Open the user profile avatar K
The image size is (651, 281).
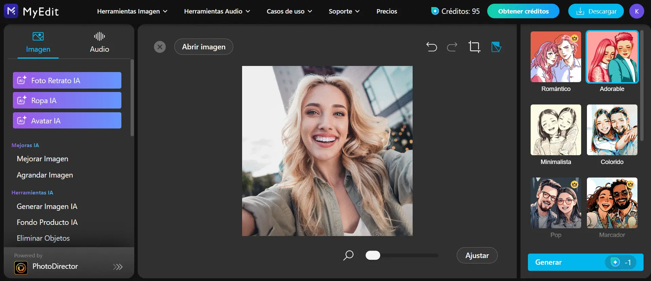pyautogui.click(x=636, y=11)
